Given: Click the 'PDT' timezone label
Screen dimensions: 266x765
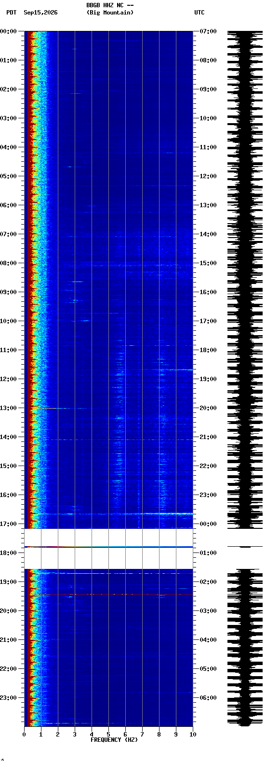Looking at the screenshot, I should tap(11, 13).
